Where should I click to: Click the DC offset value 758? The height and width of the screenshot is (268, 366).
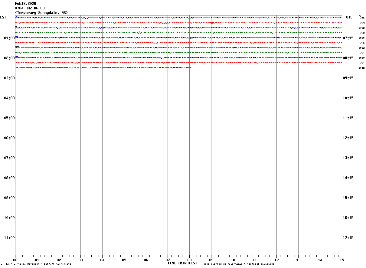[x=362, y=33]
